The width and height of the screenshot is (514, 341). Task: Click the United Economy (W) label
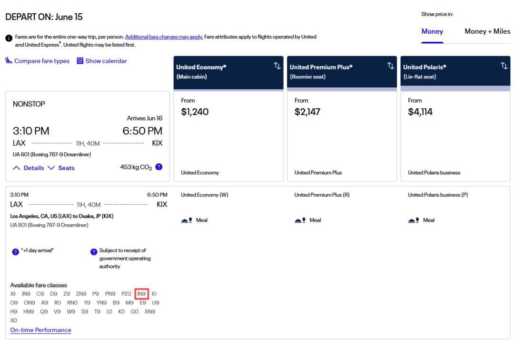tap(205, 195)
